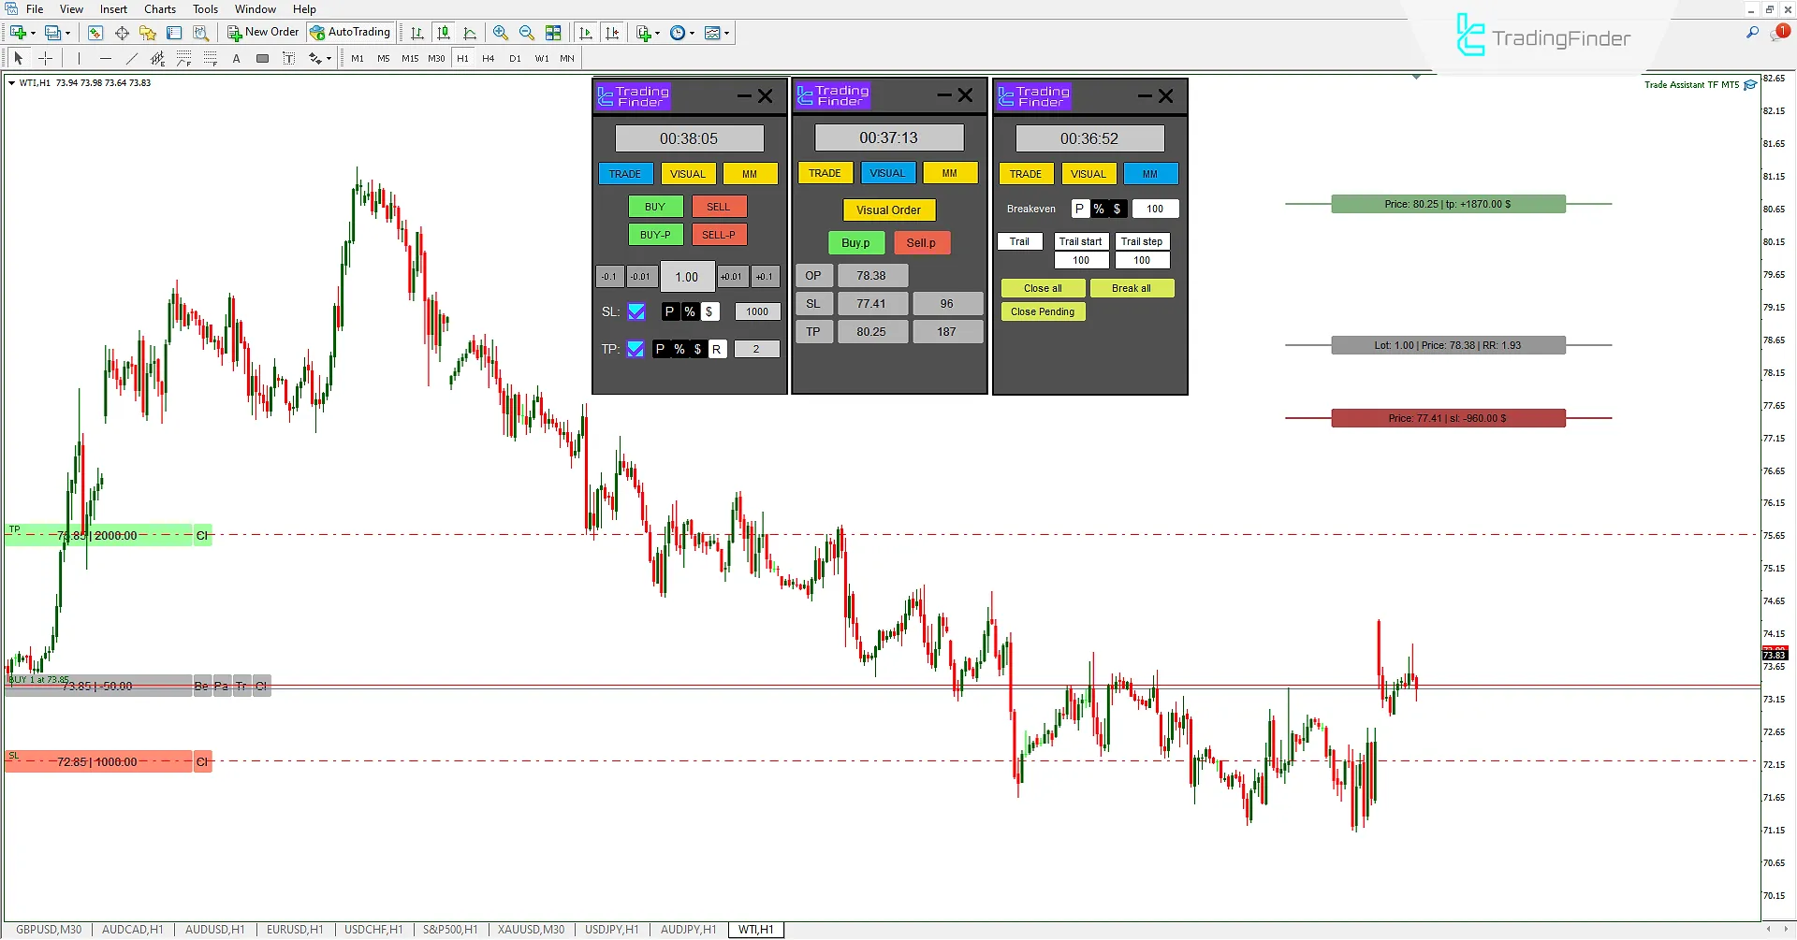Toggle the TP checkbox in trade panel
Image resolution: width=1797 pixels, height=940 pixels.
pyautogui.click(x=636, y=349)
